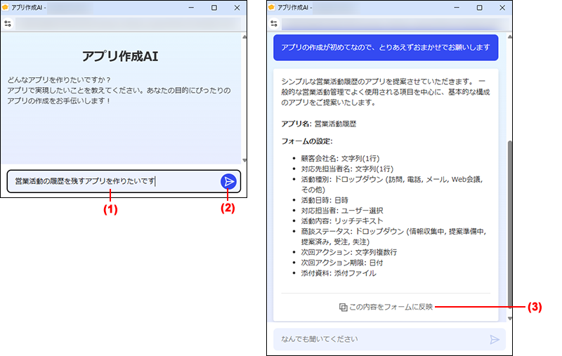Click the right window's app icon in title bar
Image resolution: width=562 pixels, height=356 pixels.
pos(271,7)
